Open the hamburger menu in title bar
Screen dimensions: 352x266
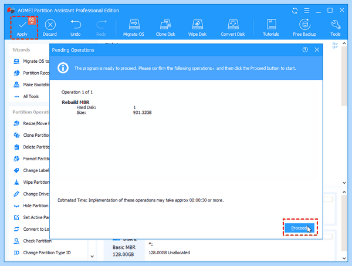(x=307, y=11)
